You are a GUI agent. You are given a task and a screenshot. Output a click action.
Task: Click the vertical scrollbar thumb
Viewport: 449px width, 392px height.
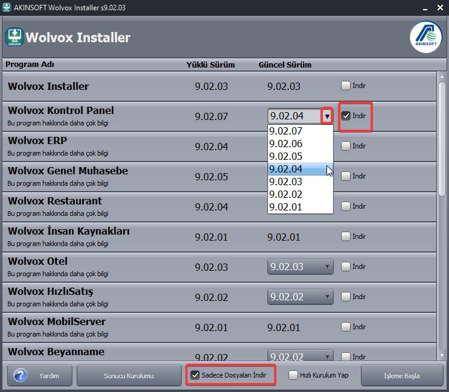coord(442,139)
